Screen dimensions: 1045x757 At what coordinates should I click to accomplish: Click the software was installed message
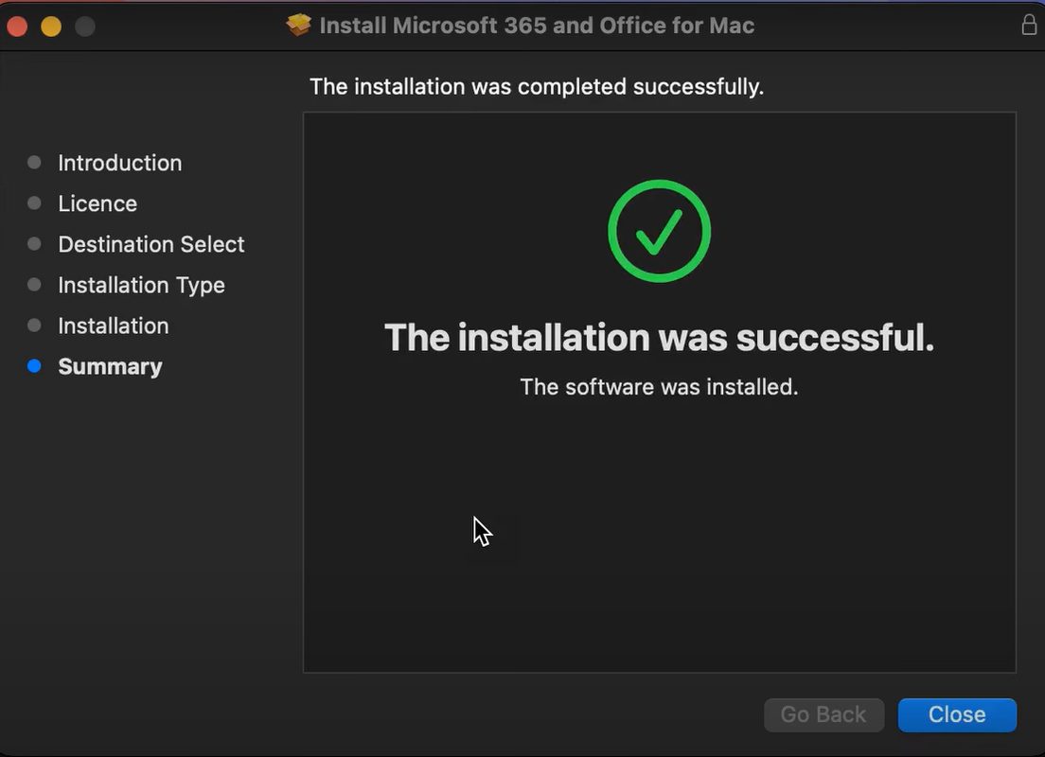click(659, 386)
